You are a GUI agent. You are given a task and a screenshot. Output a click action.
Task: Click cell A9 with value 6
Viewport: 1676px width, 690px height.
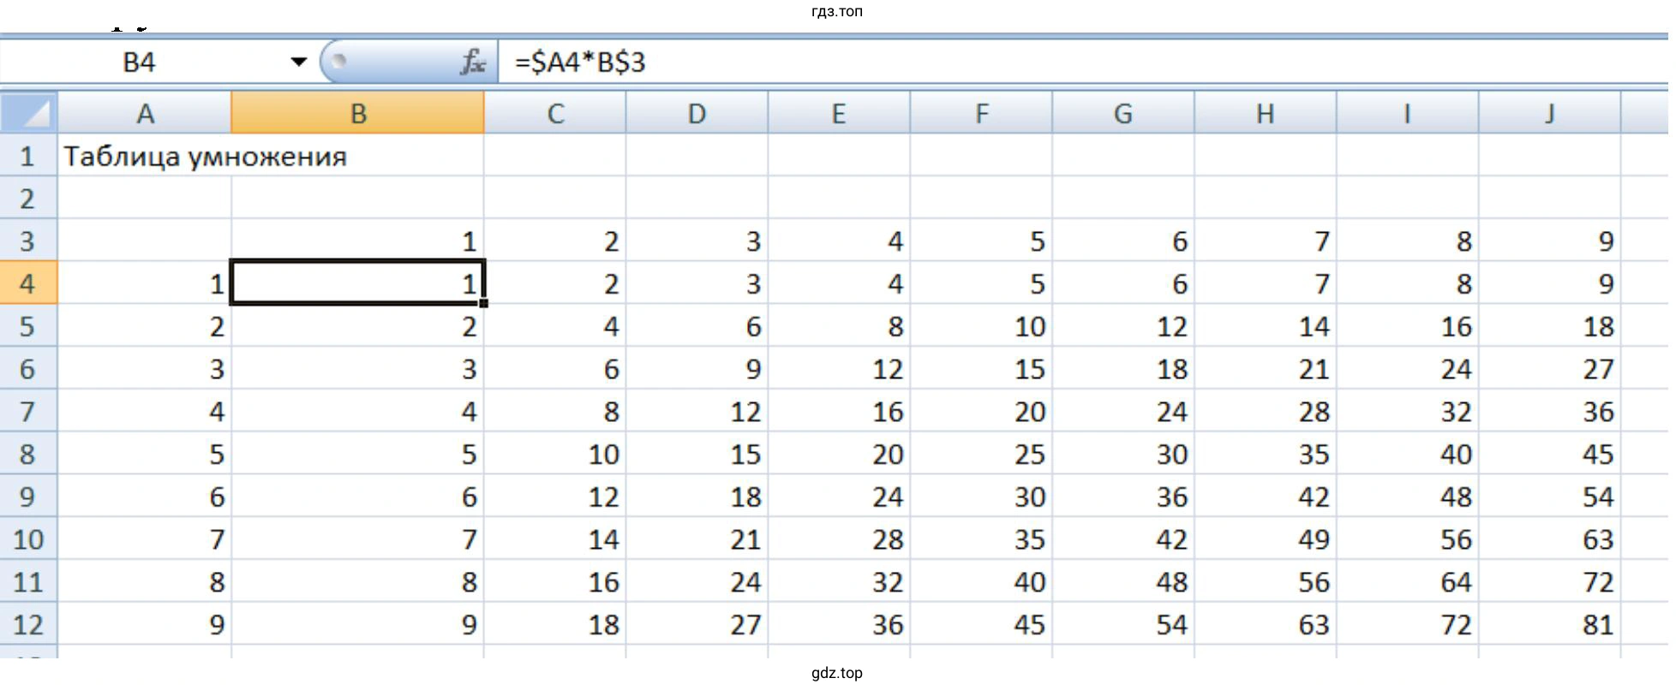(x=145, y=497)
